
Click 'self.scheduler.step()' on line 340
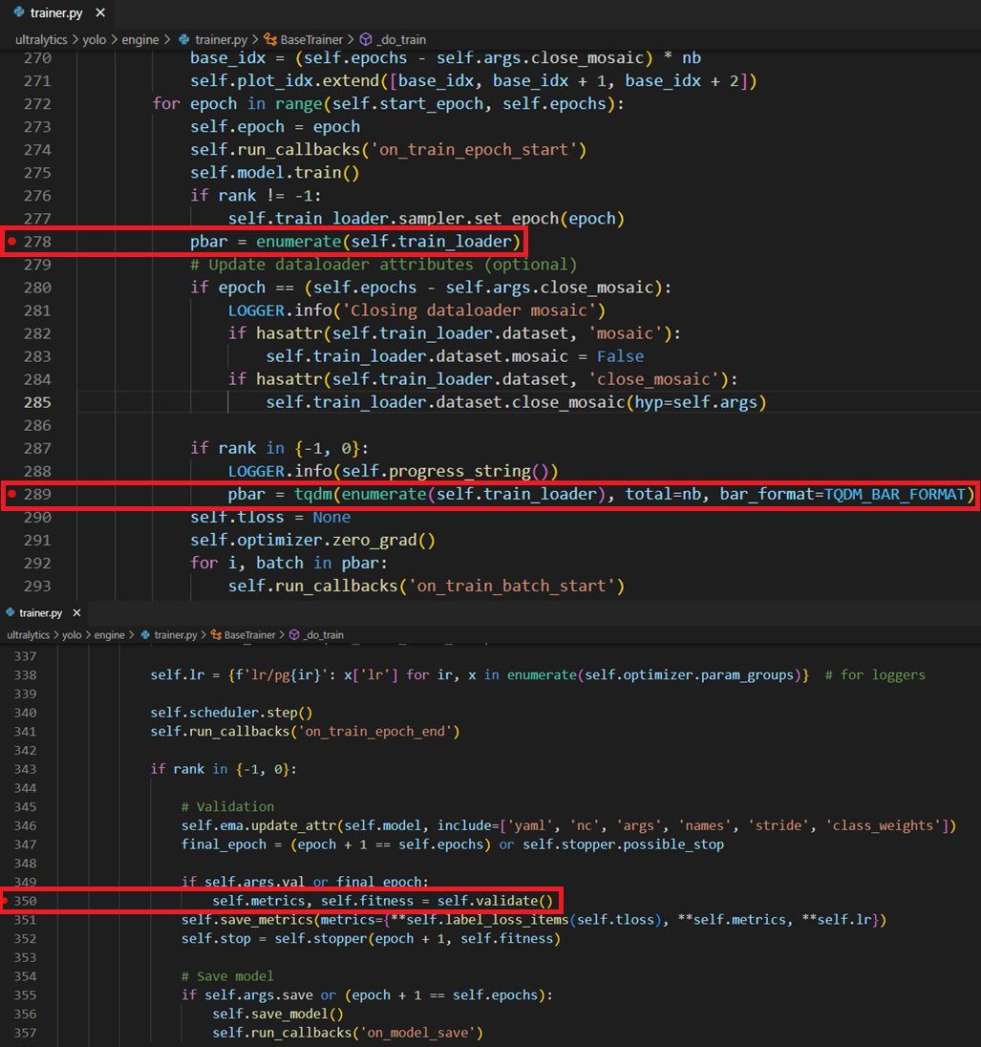(232, 713)
